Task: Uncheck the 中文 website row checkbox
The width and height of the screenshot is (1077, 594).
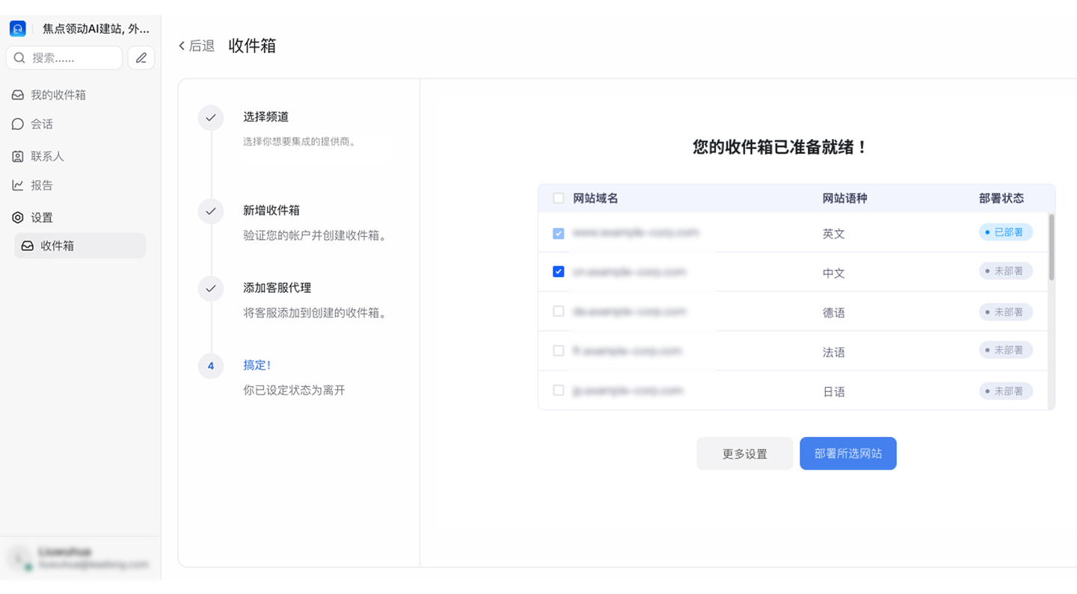Action: 558,271
